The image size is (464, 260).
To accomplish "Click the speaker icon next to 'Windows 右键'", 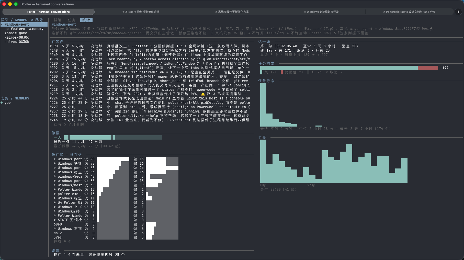I will (x=55, y=229).
